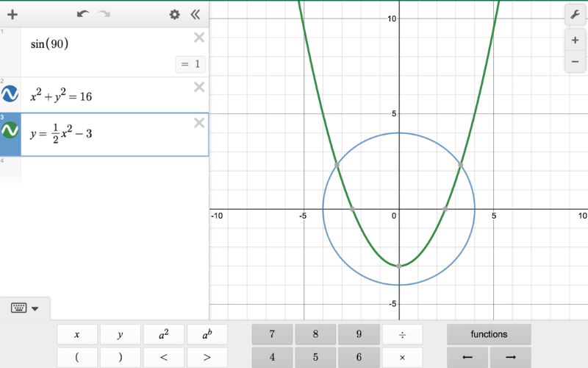Delete the sin(90) expression
Screen dimensions: 588x368
coord(198,38)
